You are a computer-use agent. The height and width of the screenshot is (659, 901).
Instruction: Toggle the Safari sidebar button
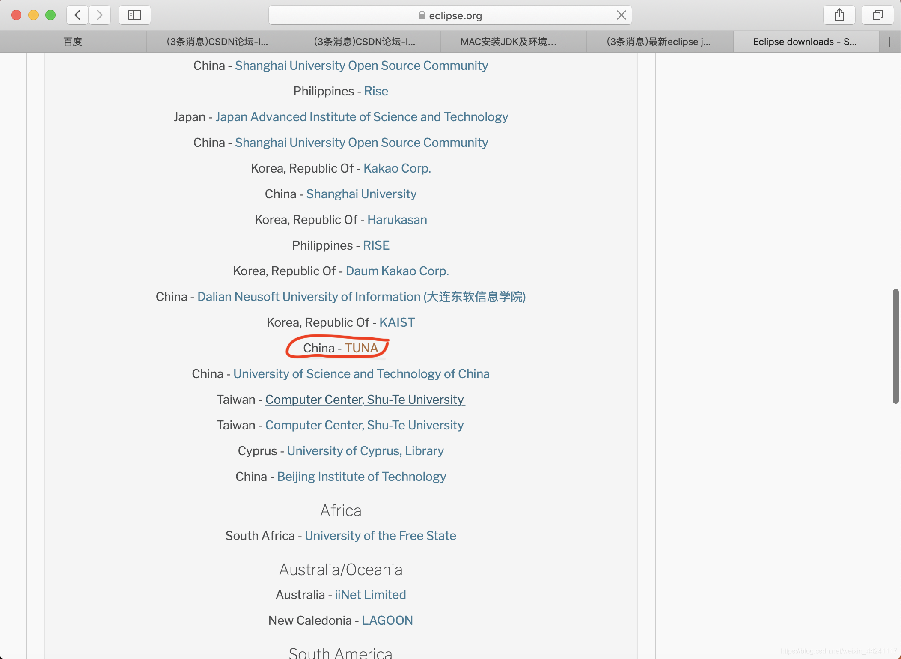(x=135, y=15)
